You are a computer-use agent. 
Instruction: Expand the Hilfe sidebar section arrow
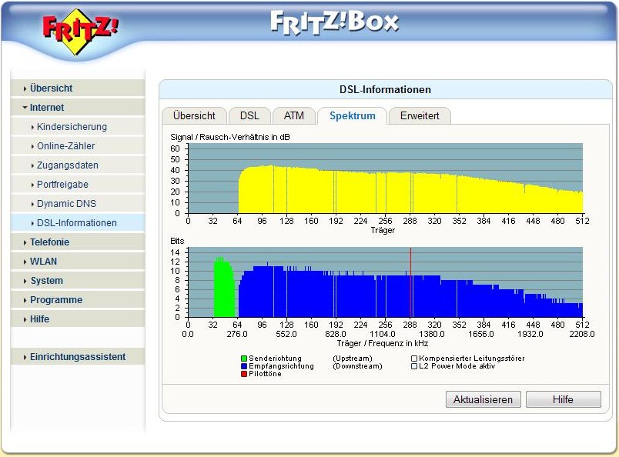(25, 319)
